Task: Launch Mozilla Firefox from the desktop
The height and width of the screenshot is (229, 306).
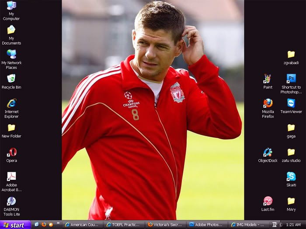Action: tap(268, 103)
